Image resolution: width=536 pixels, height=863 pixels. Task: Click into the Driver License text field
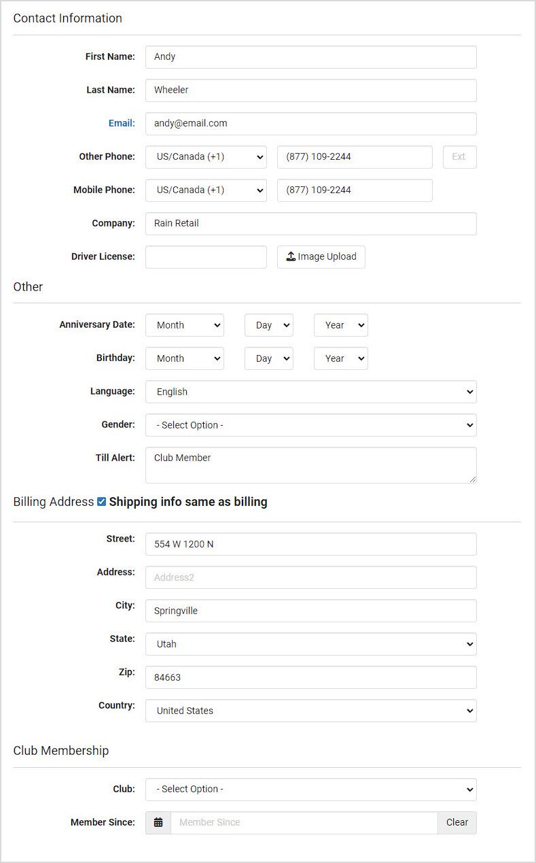click(206, 257)
